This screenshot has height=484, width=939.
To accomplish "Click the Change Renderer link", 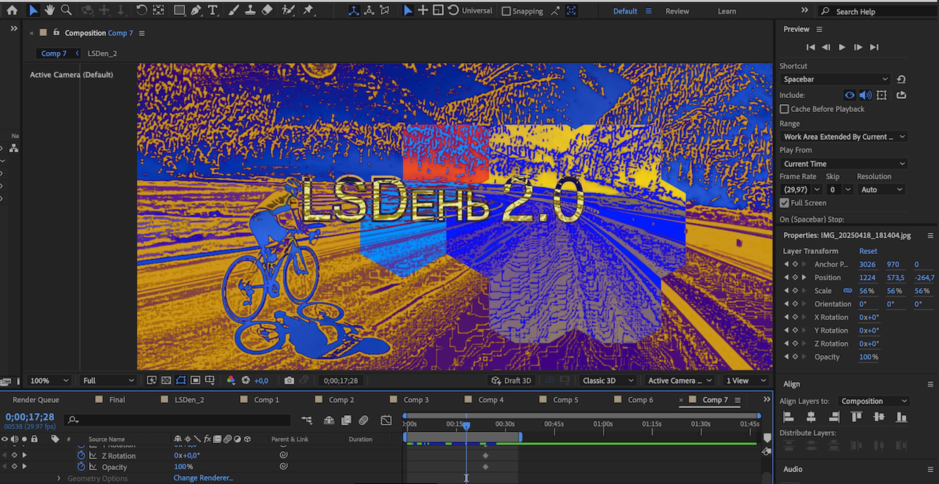I will coord(203,478).
